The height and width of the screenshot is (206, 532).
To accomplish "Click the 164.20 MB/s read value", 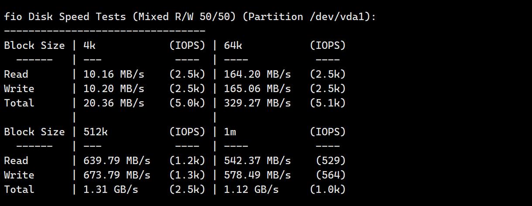I will coord(257,74).
